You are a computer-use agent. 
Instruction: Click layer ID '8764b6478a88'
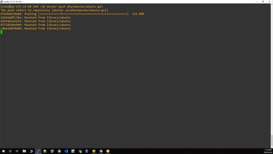coord(11,14)
